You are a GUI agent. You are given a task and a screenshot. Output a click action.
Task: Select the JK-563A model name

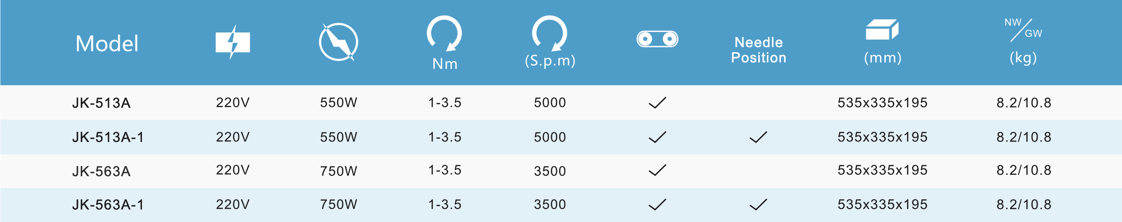101,171
